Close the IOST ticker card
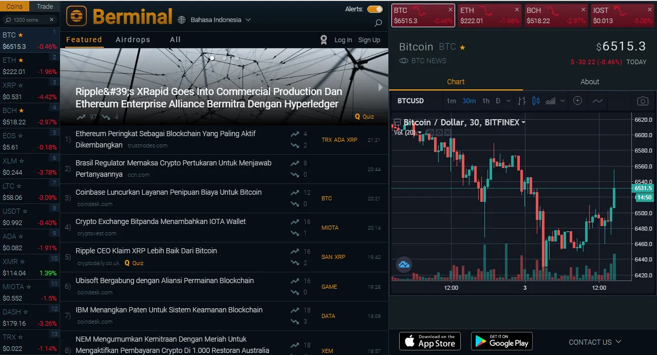This screenshot has width=657, height=355. tap(650, 10)
